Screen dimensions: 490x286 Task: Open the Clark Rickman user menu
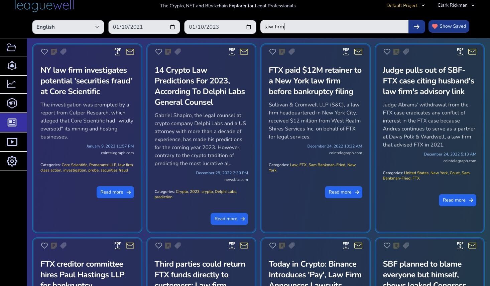[x=456, y=5]
